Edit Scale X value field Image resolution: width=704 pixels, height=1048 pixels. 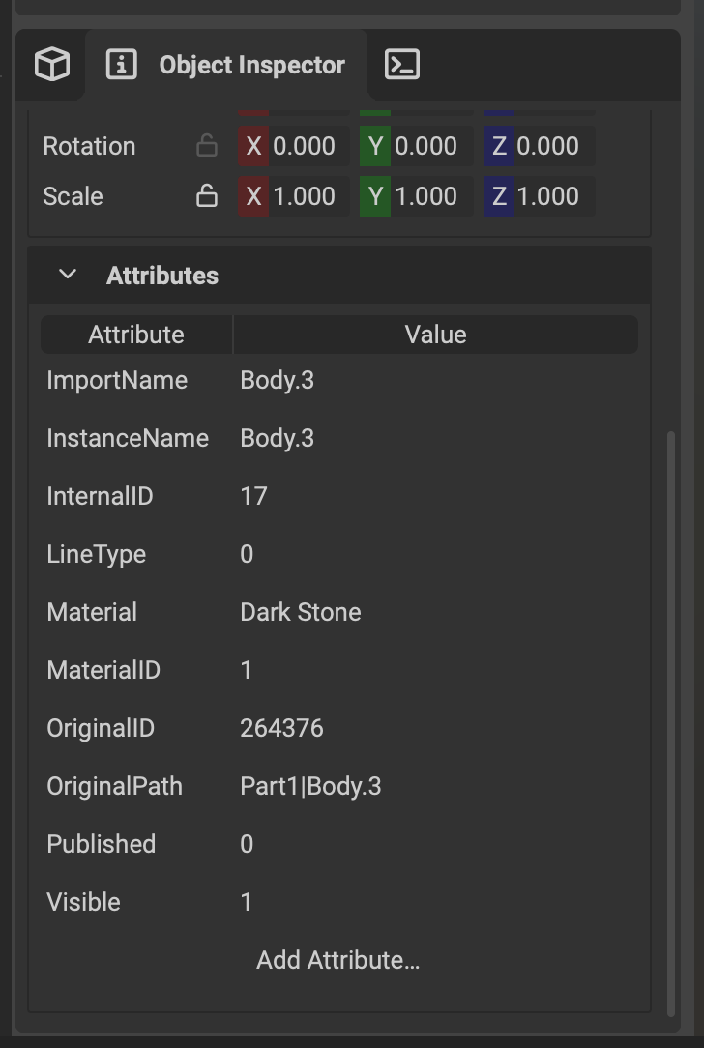click(x=294, y=196)
